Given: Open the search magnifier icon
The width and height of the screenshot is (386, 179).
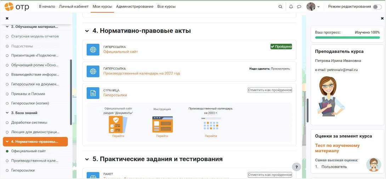Looking at the screenshot, I should point(280,7).
